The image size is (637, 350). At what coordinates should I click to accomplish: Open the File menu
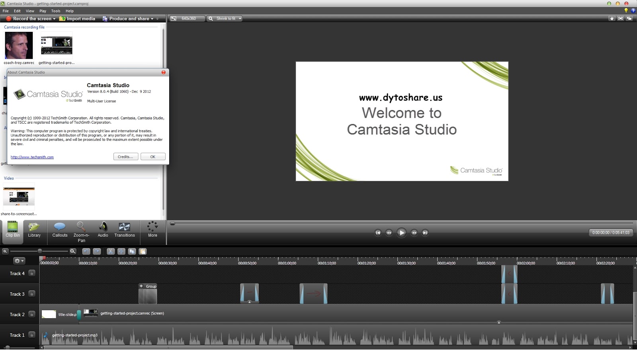[6, 11]
